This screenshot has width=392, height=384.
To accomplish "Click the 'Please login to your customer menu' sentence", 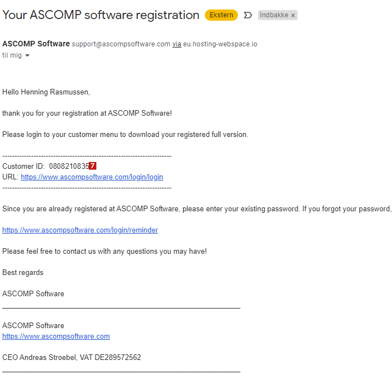I will pos(125,134).
